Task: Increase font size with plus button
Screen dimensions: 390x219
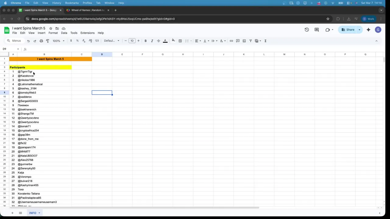Action: pyautogui.click(x=138, y=41)
